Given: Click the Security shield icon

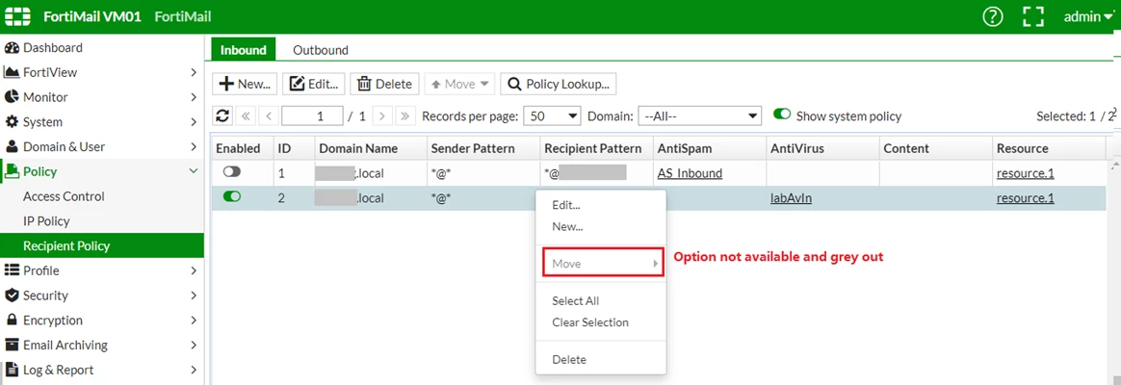Looking at the screenshot, I should [12, 295].
